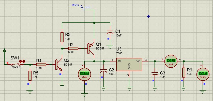The width and height of the screenshot is (213, 101).
Task: Select resistor R5 10k
Action: [x=30, y=76]
